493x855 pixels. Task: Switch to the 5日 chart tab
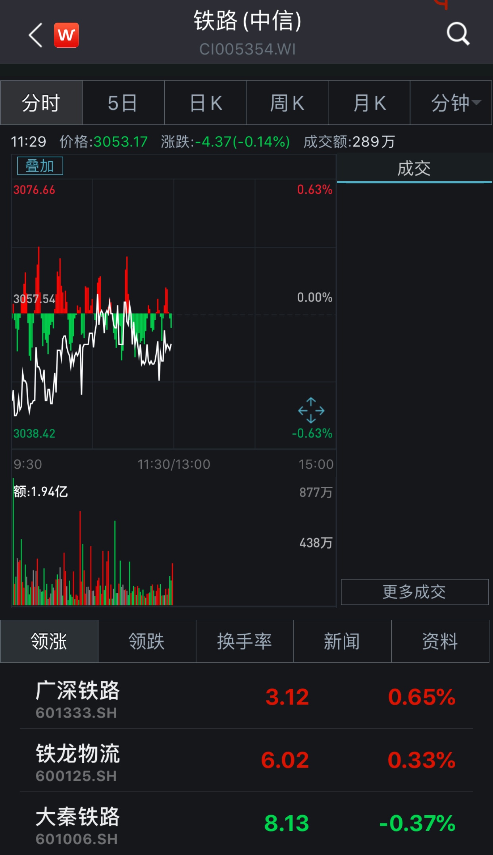pyautogui.click(x=123, y=103)
